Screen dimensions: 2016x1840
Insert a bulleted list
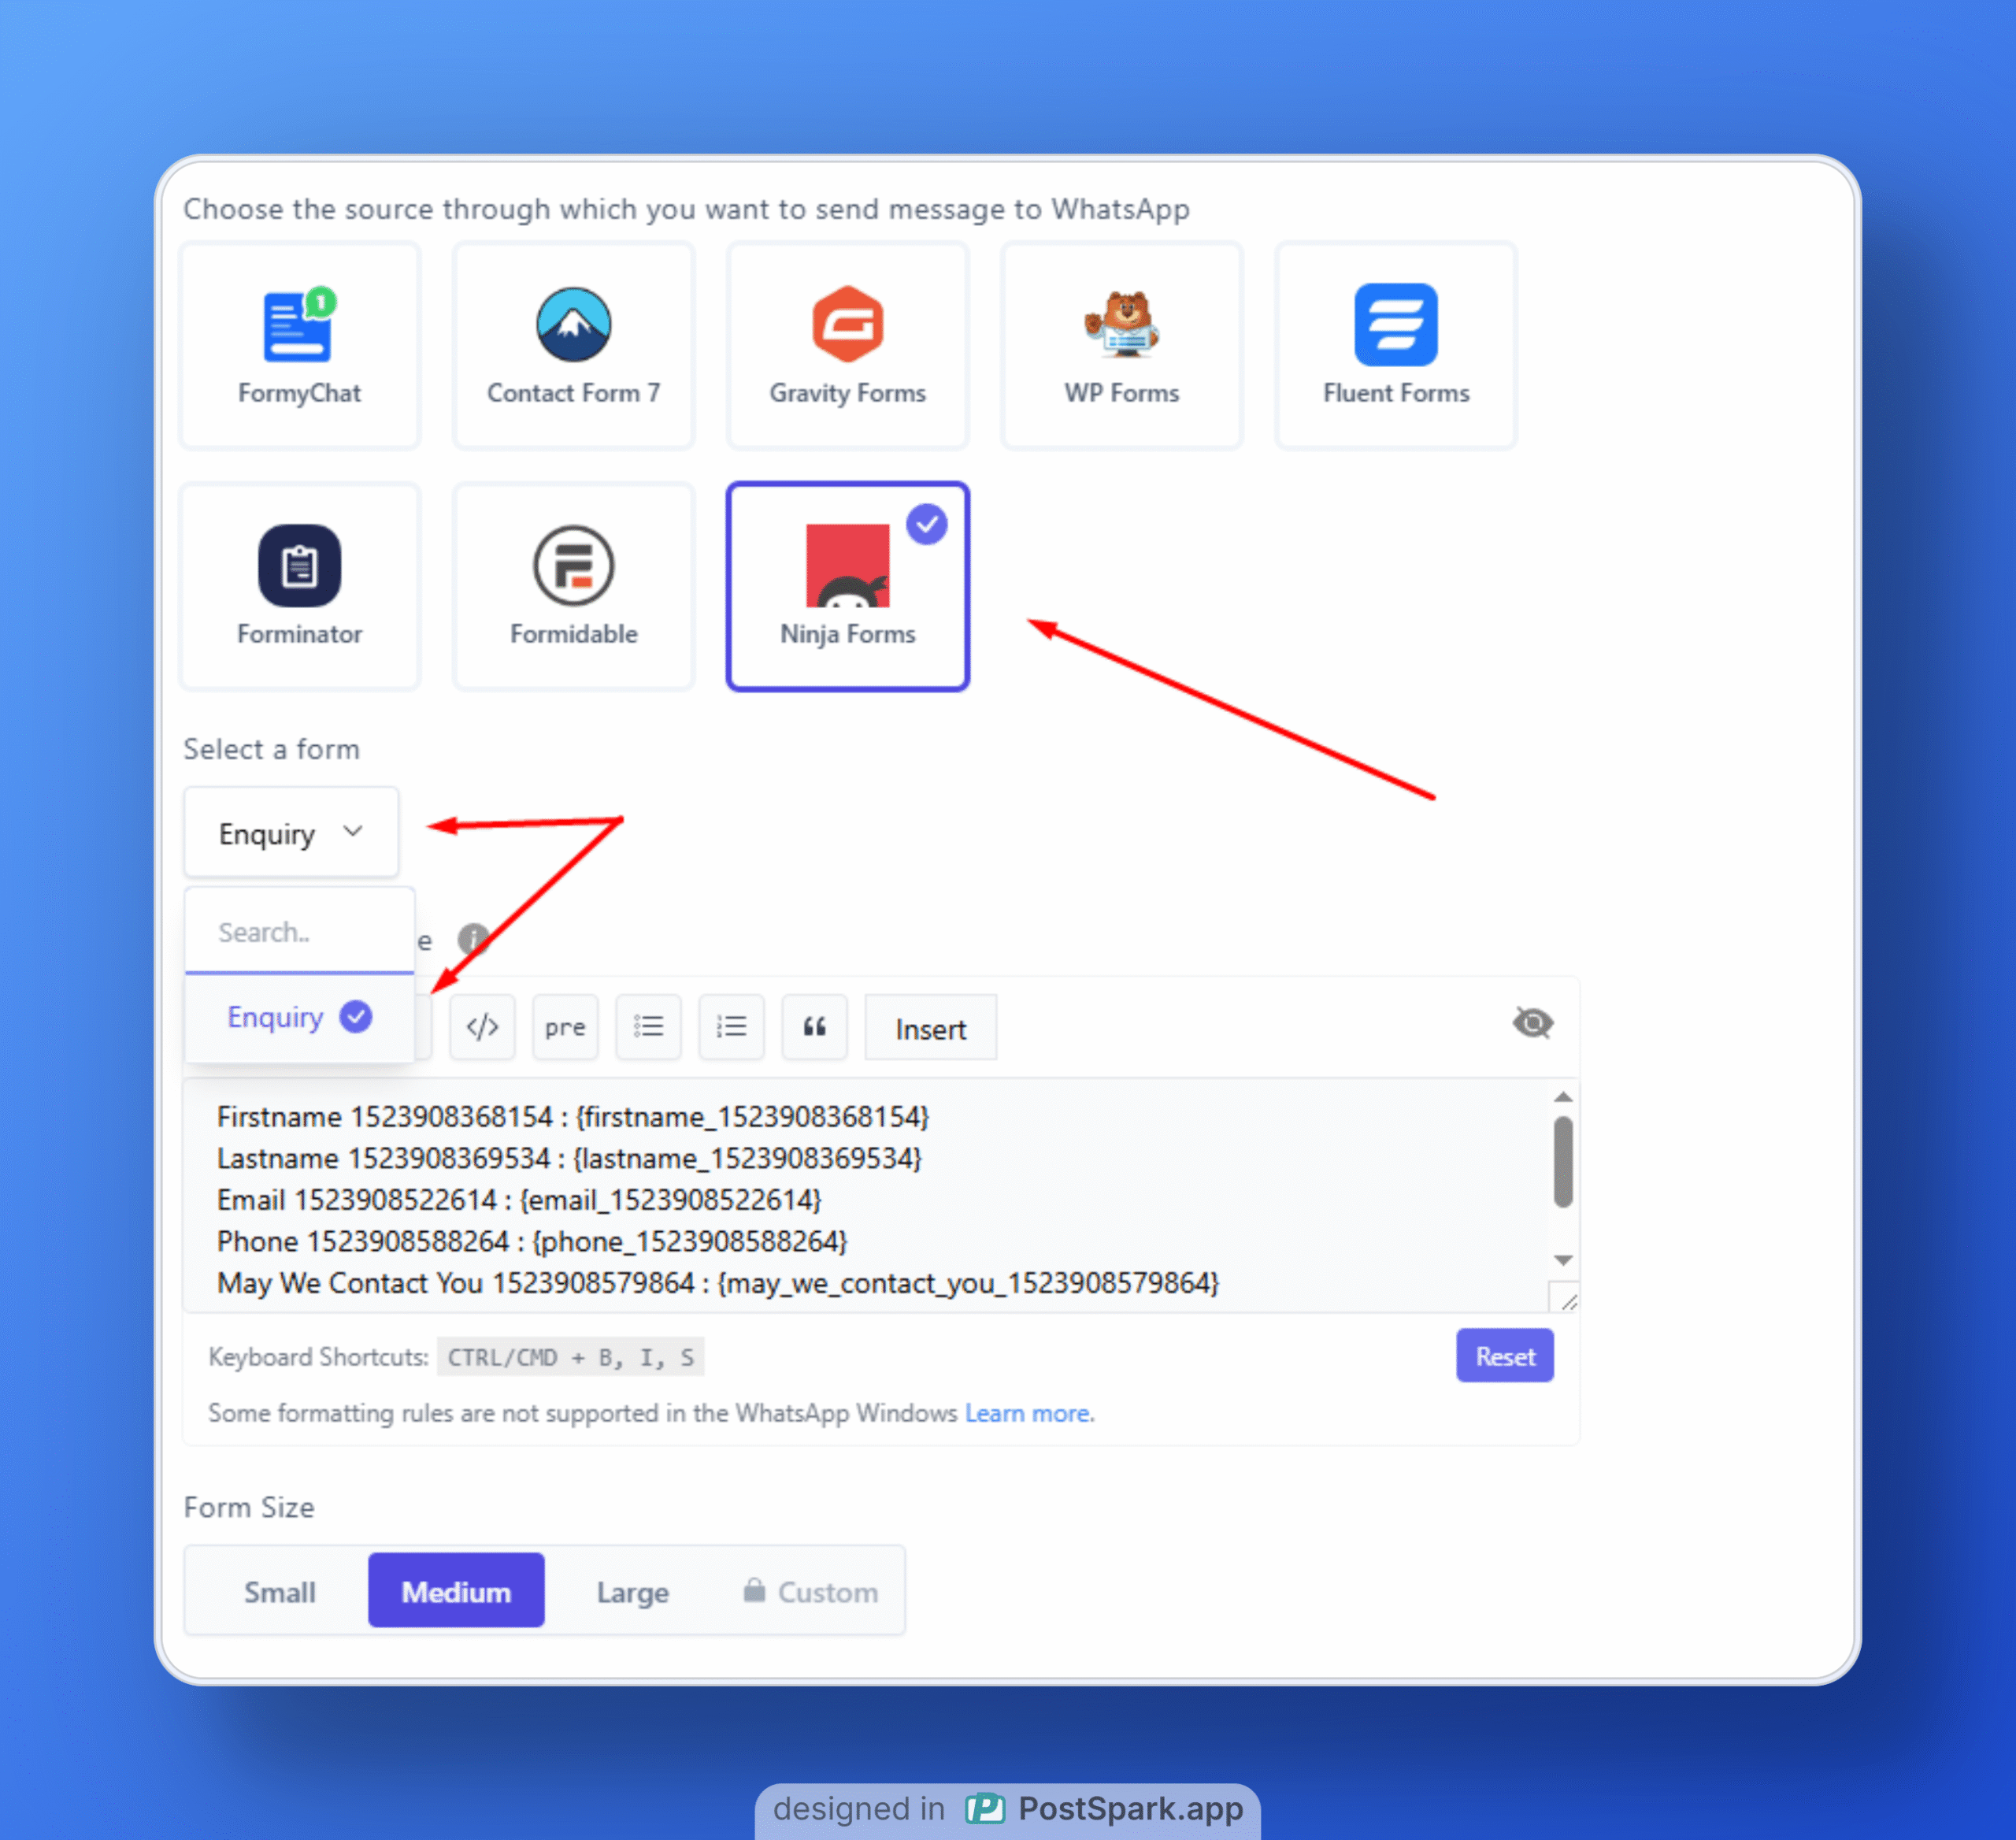(x=648, y=1027)
